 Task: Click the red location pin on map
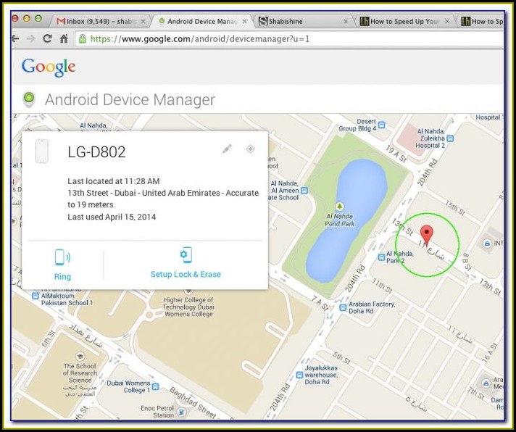[x=428, y=236]
